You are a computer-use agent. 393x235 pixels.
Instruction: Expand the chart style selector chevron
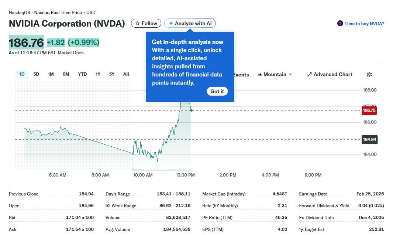coord(291,74)
